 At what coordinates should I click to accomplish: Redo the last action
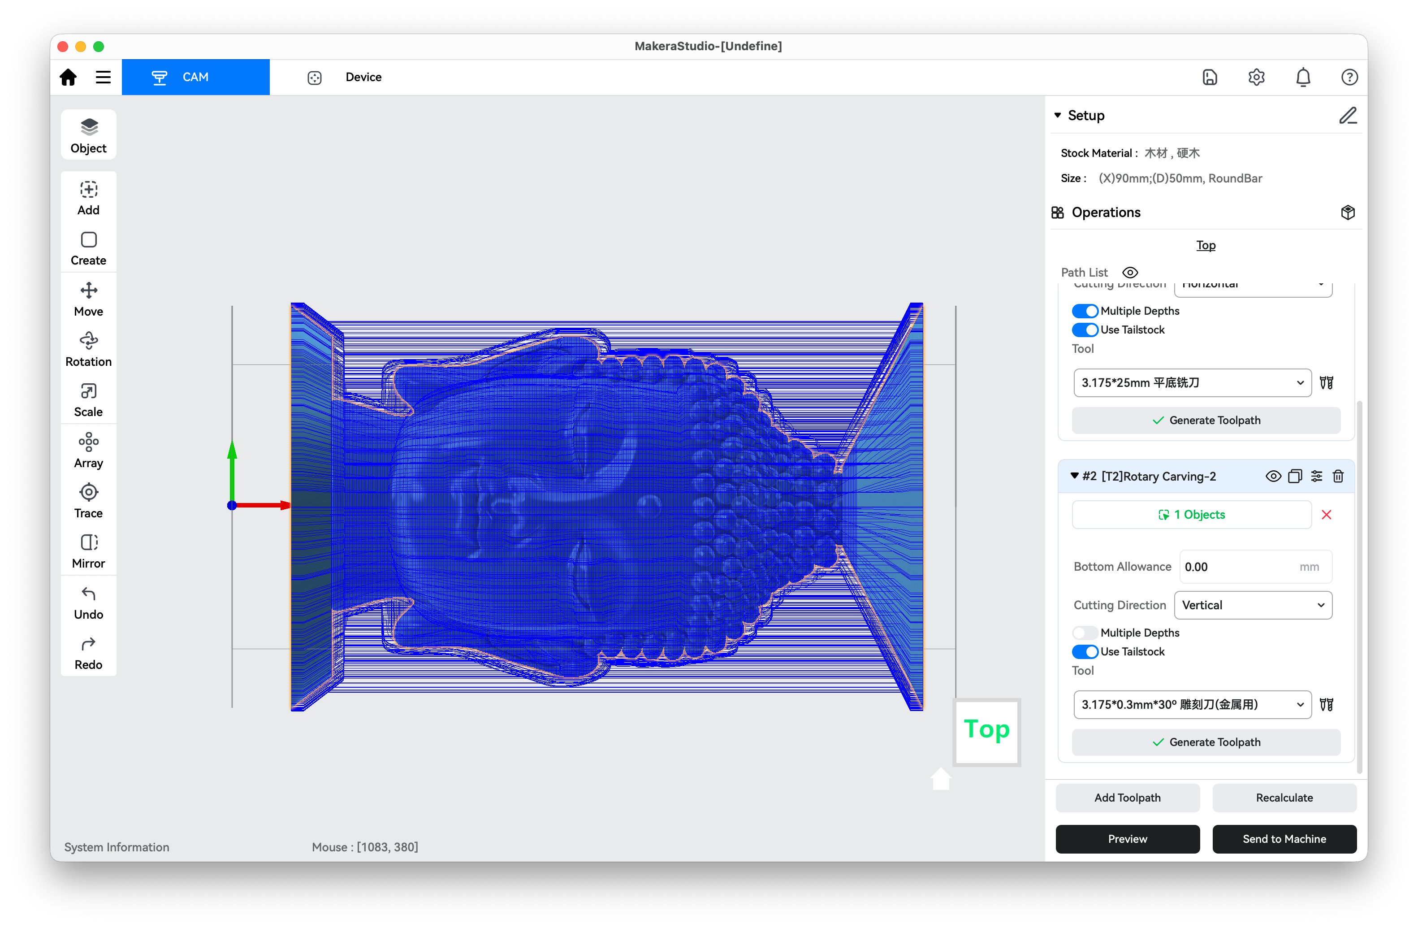89,653
